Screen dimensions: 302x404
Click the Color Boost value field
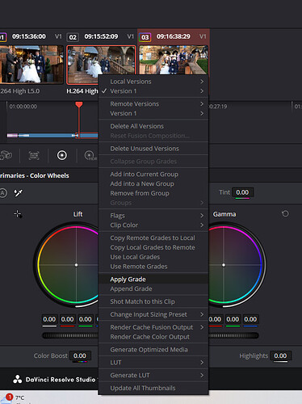(x=80, y=356)
